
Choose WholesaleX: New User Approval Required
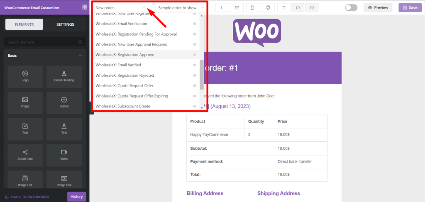pyautogui.click(x=146, y=44)
